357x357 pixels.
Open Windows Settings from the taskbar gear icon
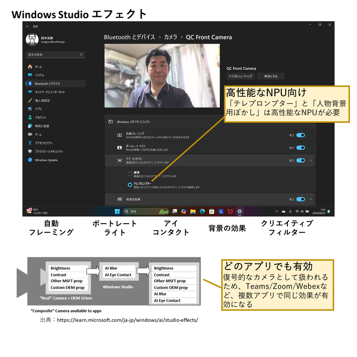[x=240, y=211]
